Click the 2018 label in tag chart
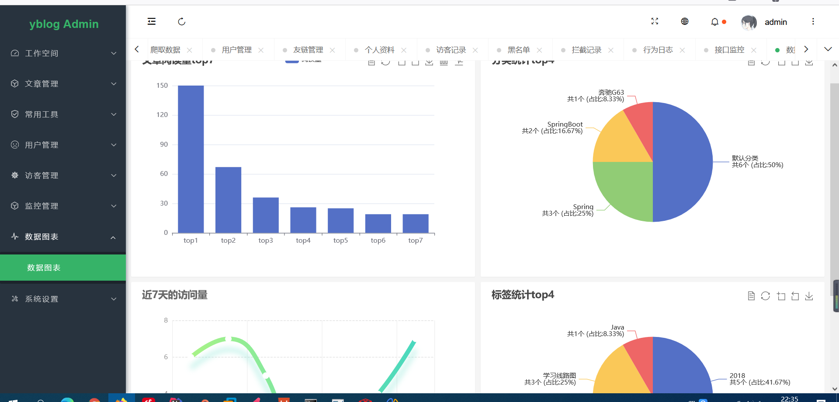Image resolution: width=839 pixels, height=402 pixels. (x=737, y=375)
